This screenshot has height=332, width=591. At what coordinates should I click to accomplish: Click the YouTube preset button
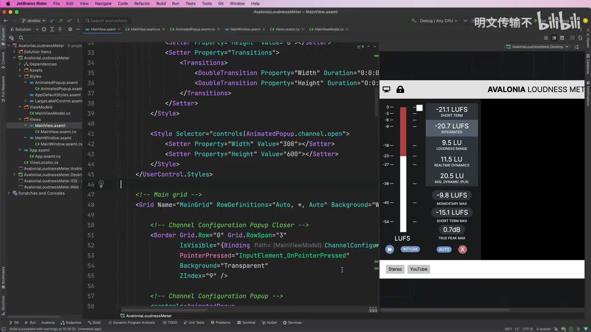[419, 269]
